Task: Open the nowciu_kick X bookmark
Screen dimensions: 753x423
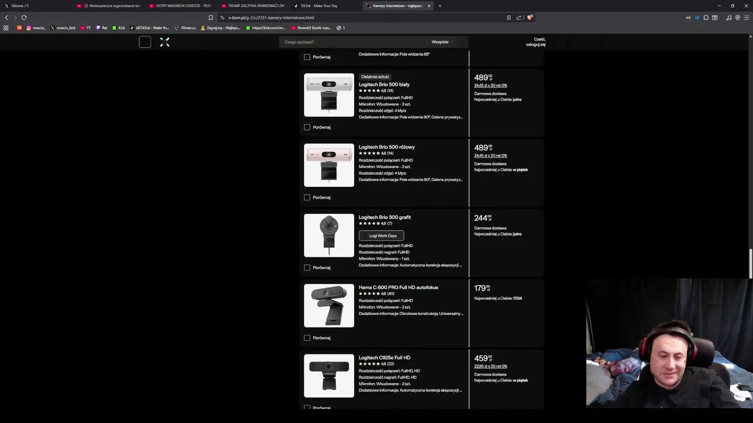Action: click(x=63, y=28)
